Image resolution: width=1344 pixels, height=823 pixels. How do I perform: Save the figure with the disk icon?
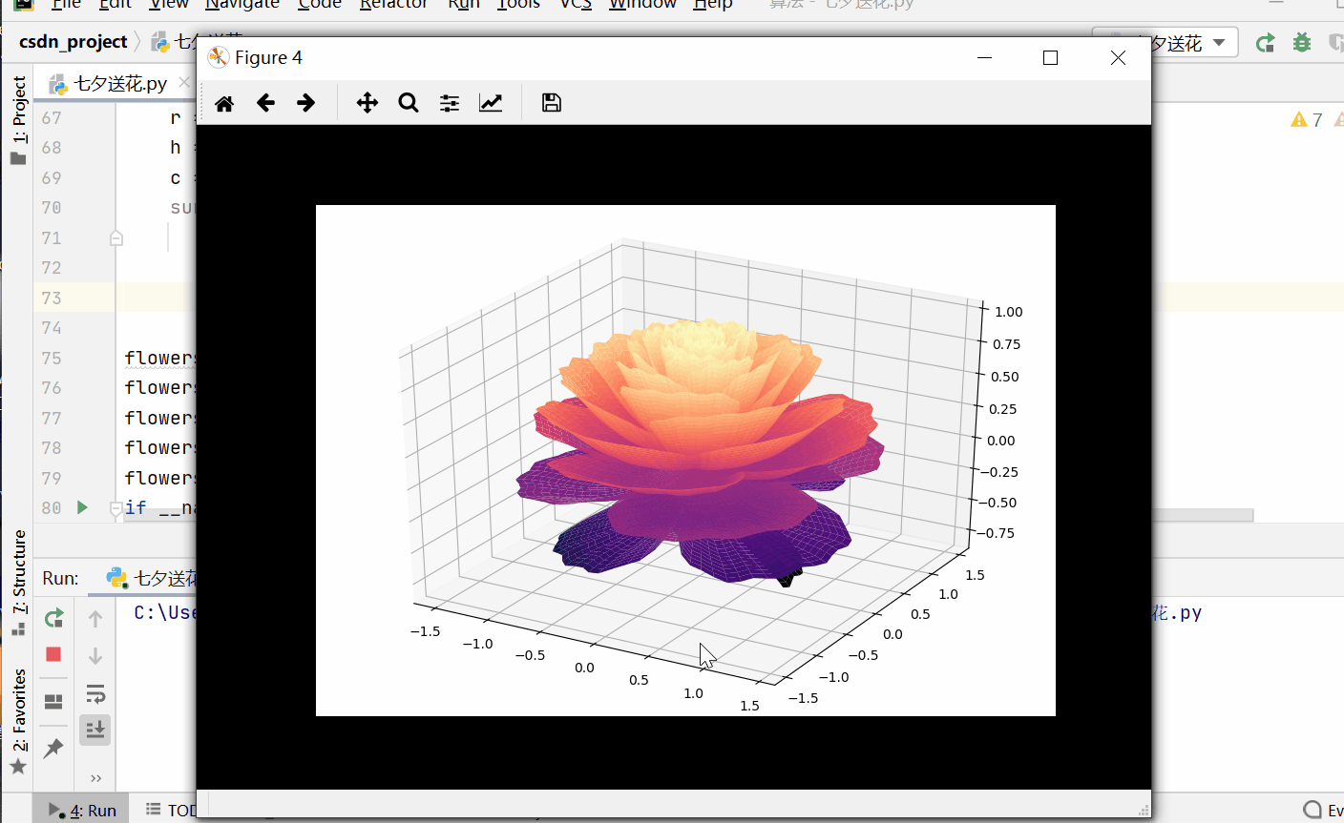551,103
